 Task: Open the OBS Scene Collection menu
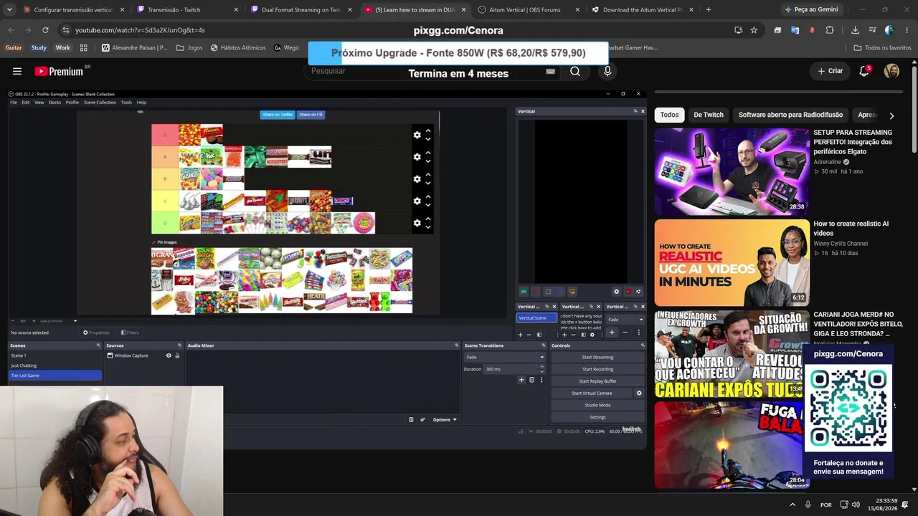point(100,102)
